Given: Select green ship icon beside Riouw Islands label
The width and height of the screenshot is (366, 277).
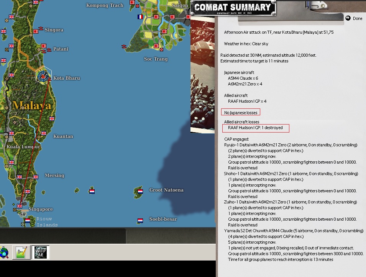Looking at the screenshot, I should click(x=33, y=225).
